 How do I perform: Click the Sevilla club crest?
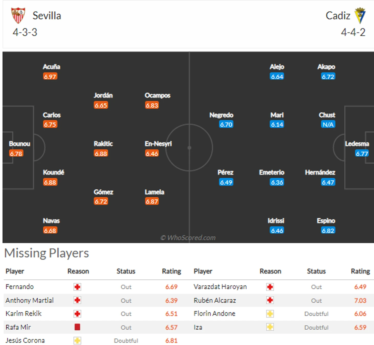tap(18, 15)
